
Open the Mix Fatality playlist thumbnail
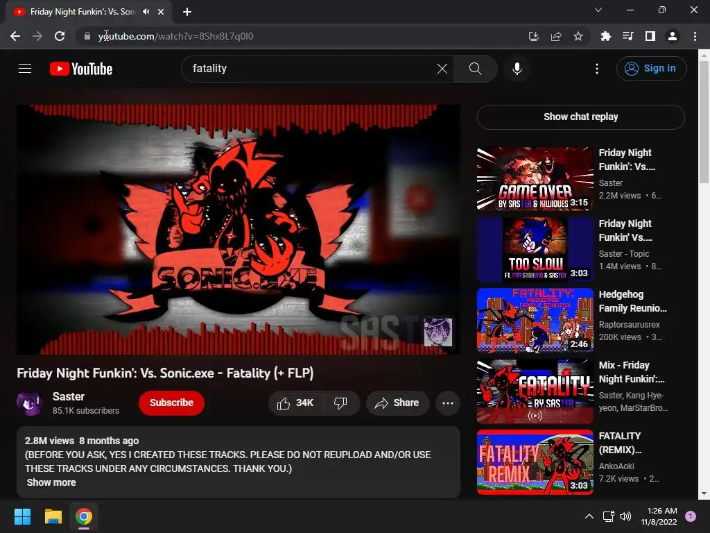pos(535,391)
